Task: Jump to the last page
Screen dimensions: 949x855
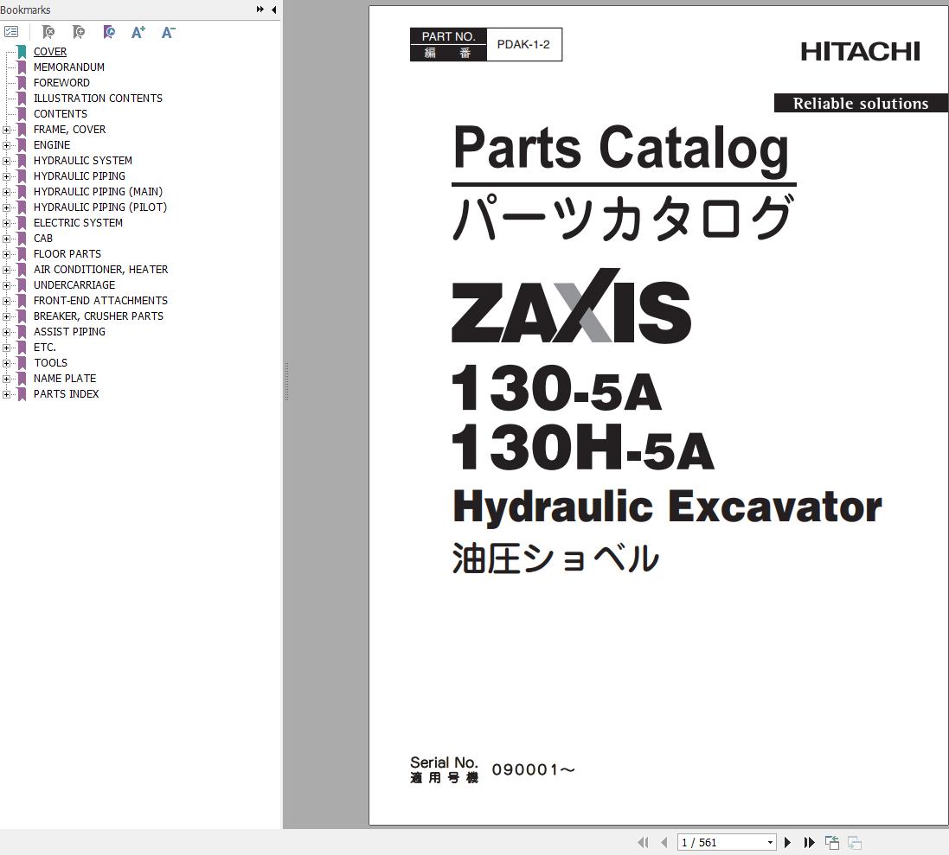Action: (x=809, y=842)
